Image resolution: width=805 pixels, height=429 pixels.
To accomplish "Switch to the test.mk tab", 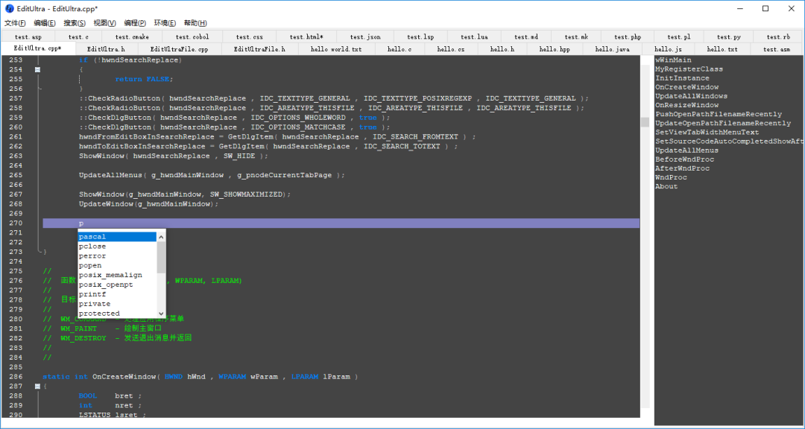I will click(x=576, y=37).
